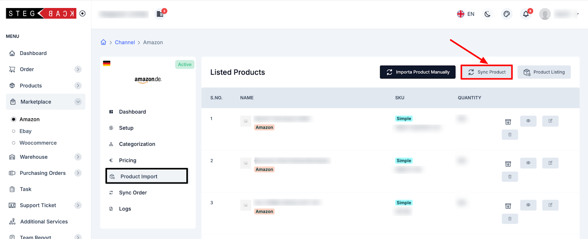Click SKU column header
Image resolution: width=588 pixels, height=239 pixels.
click(x=400, y=98)
